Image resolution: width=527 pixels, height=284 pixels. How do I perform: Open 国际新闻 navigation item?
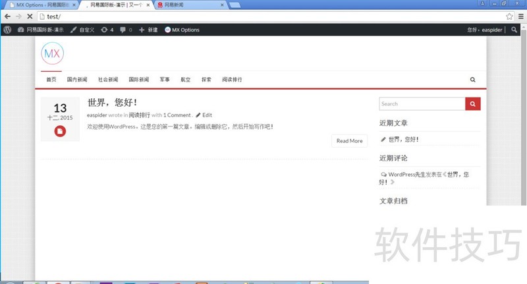click(x=139, y=79)
